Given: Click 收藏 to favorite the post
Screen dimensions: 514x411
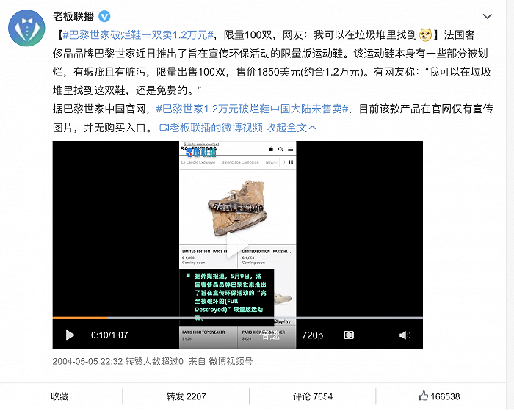Looking at the screenshot, I should [x=59, y=396].
